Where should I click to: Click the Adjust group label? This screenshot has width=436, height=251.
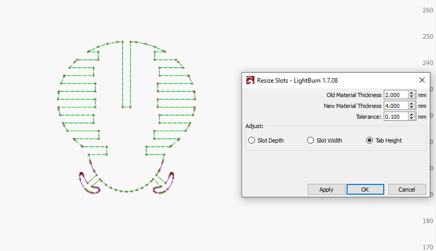(x=254, y=126)
